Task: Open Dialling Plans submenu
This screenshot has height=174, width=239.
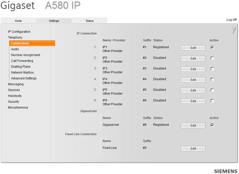Action: click(21, 67)
